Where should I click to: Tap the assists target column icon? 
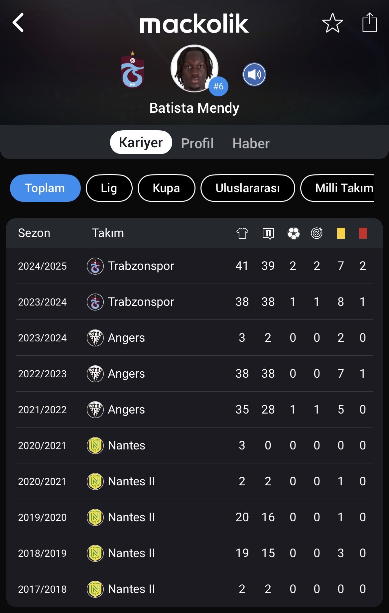coord(317,233)
